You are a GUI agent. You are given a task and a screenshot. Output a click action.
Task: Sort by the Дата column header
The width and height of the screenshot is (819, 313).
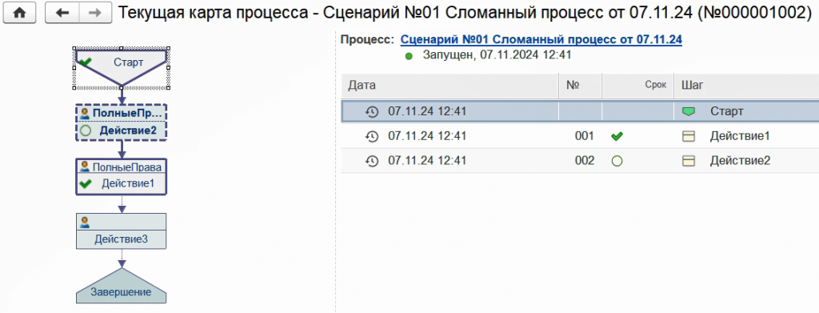450,86
